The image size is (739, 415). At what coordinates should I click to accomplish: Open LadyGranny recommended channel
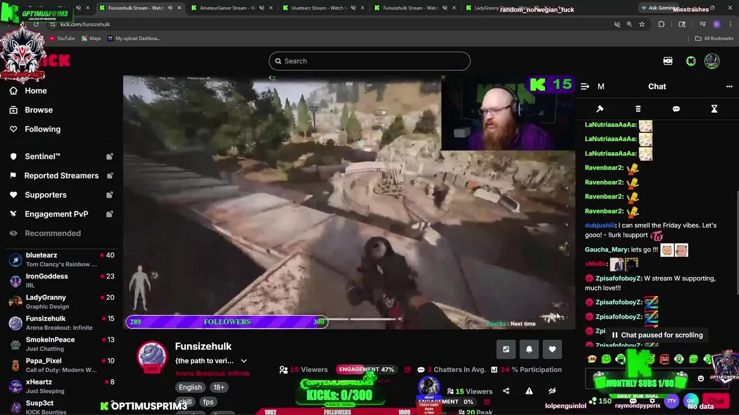(61, 302)
